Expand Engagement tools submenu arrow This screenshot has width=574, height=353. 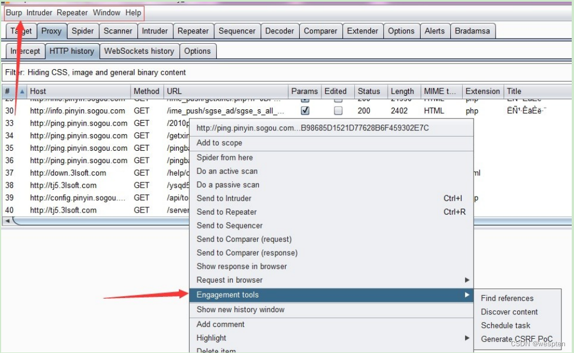(x=467, y=295)
